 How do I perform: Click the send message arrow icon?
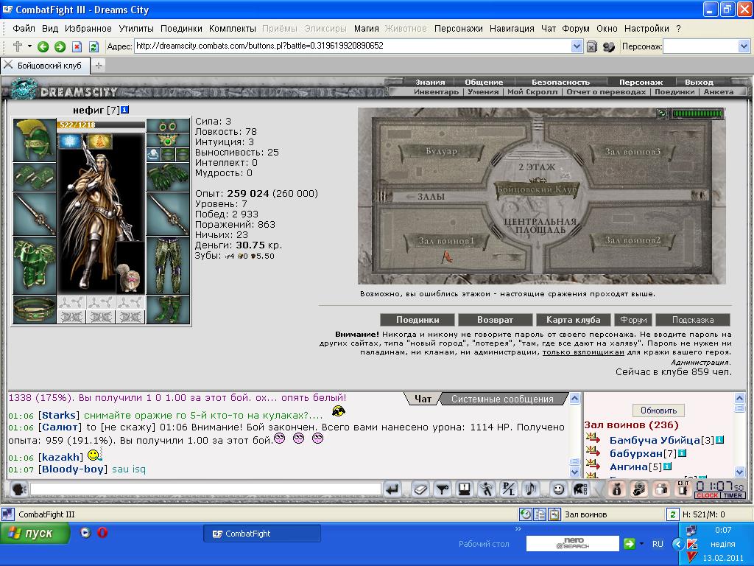(x=392, y=489)
